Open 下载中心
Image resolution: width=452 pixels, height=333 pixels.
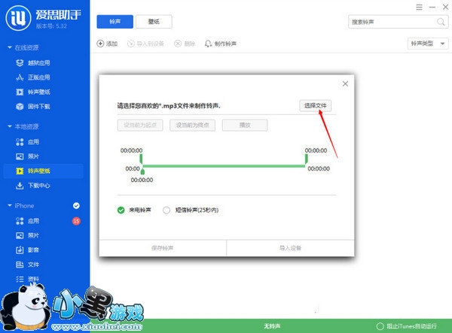pos(32,186)
